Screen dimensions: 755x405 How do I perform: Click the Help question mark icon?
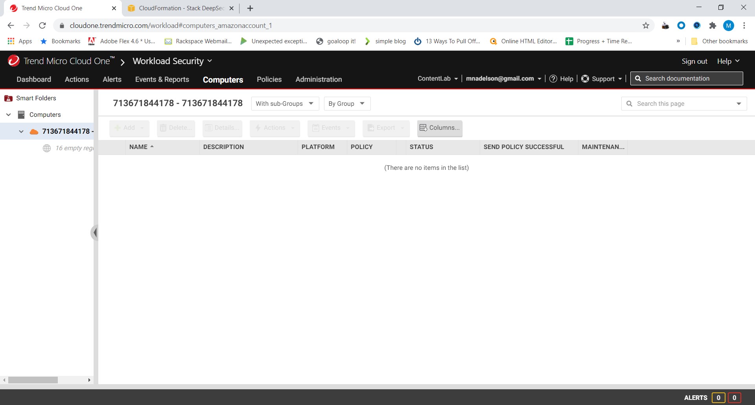pos(553,79)
